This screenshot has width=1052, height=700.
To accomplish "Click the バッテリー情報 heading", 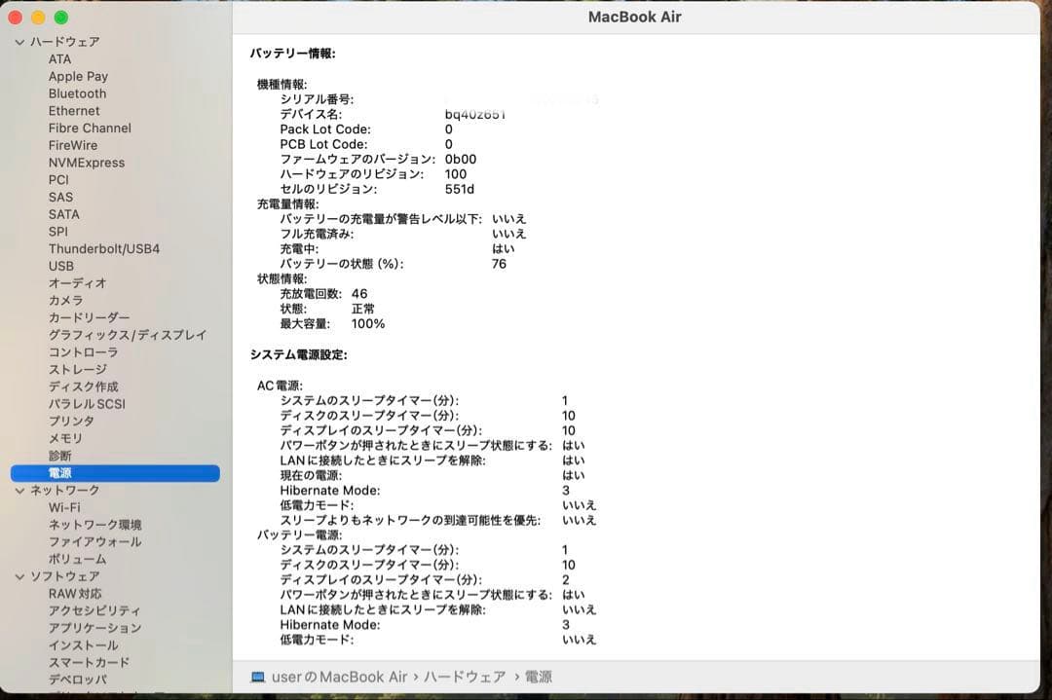I will coord(292,54).
